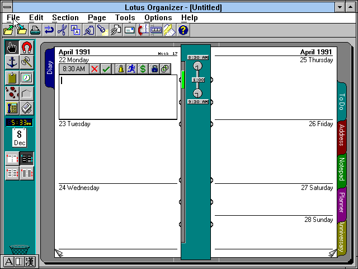358x269 pixels.
Task: Click the clipboard icon in the toolbox
Action: pyautogui.click(x=12, y=78)
